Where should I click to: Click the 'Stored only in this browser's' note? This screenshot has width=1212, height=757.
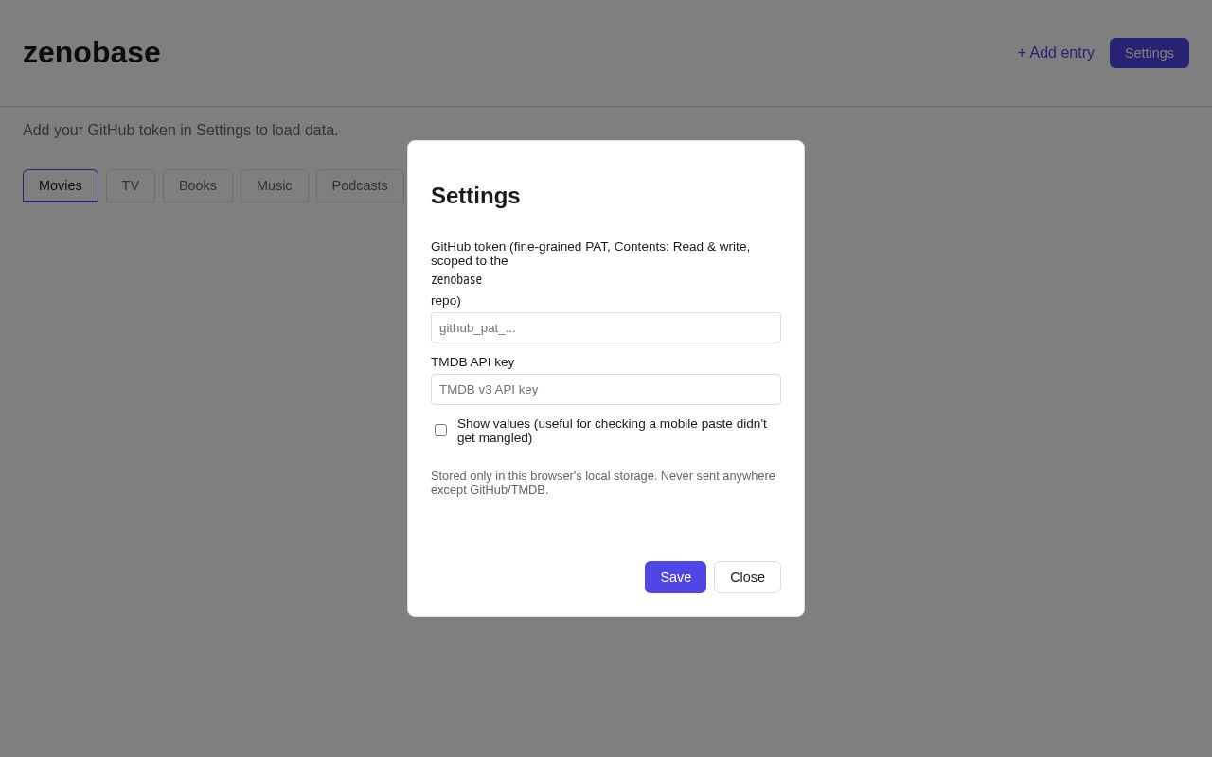coord(603,483)
